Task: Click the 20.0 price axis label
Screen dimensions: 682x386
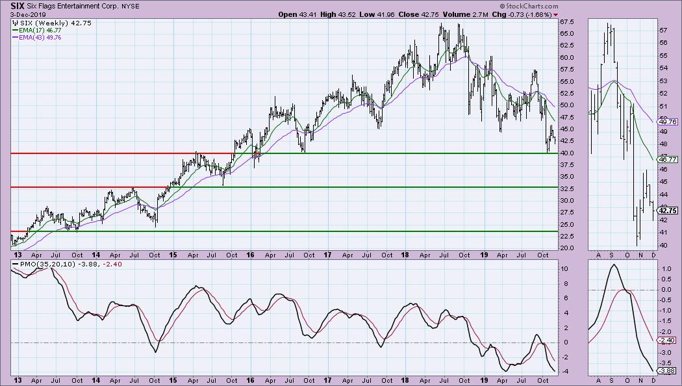Action: pyautogui.click(x=566, y=248)
